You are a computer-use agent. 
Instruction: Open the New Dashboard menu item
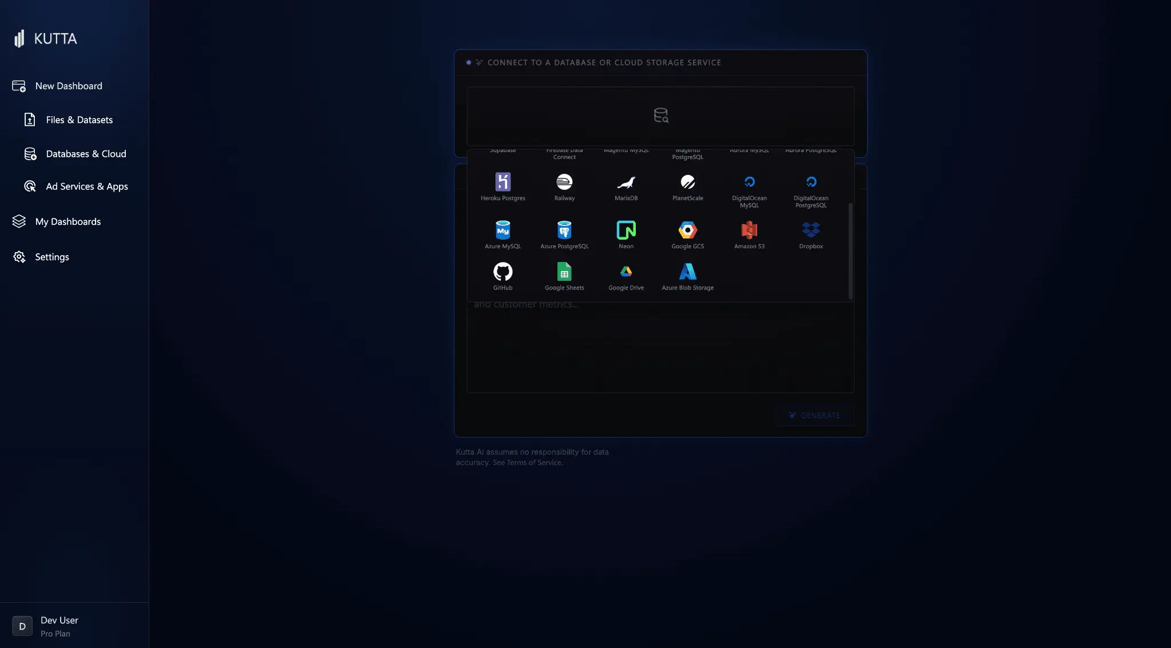[69, 86]
